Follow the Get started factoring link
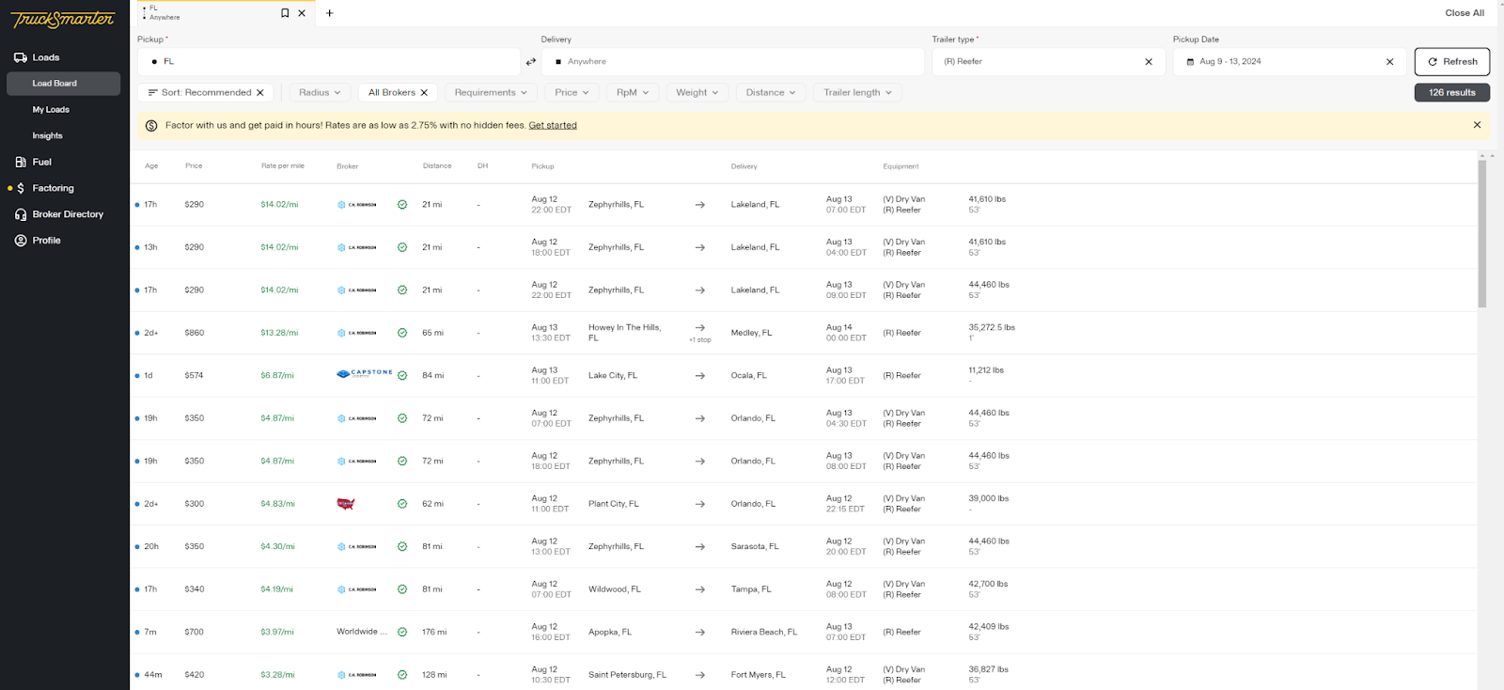Screen dimensions: 1504x690 553,125
